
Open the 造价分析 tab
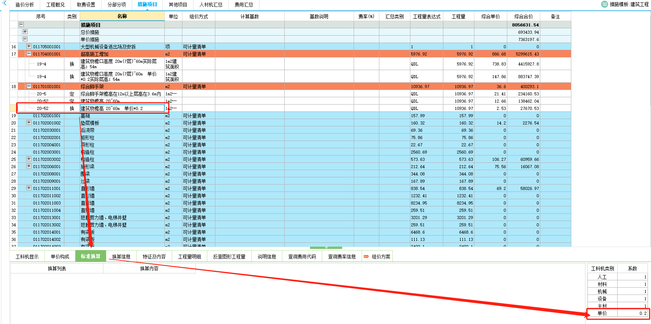(25, 5)
